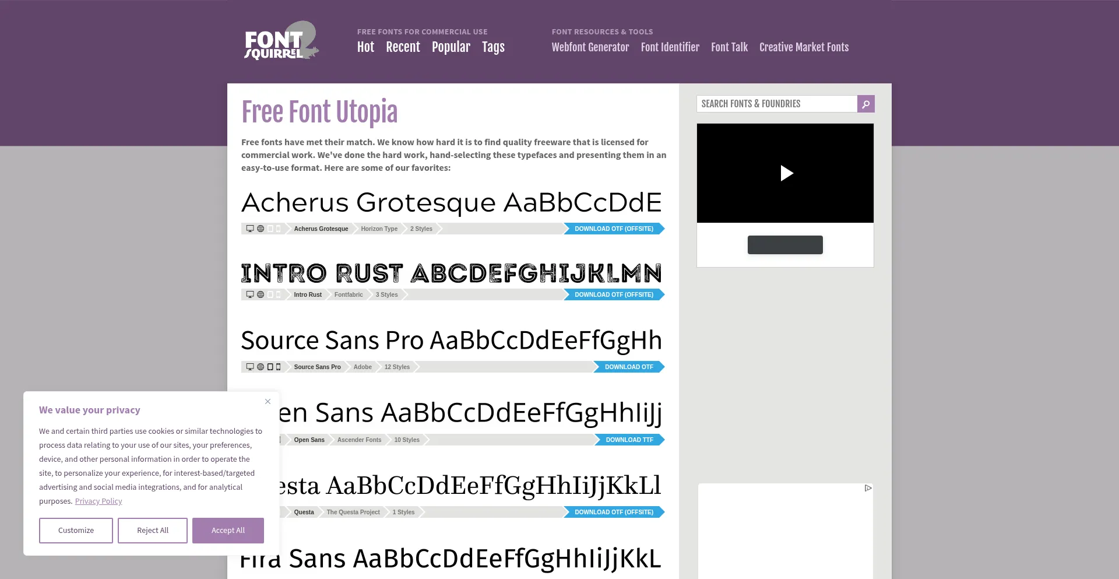Click 1 Styles for Questa
This screenshot has height=579, width=1119.
click(403, 512)
